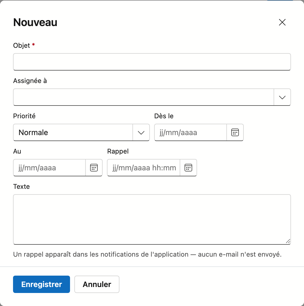Click the reminder notification hint text

[x=147, y=254]
